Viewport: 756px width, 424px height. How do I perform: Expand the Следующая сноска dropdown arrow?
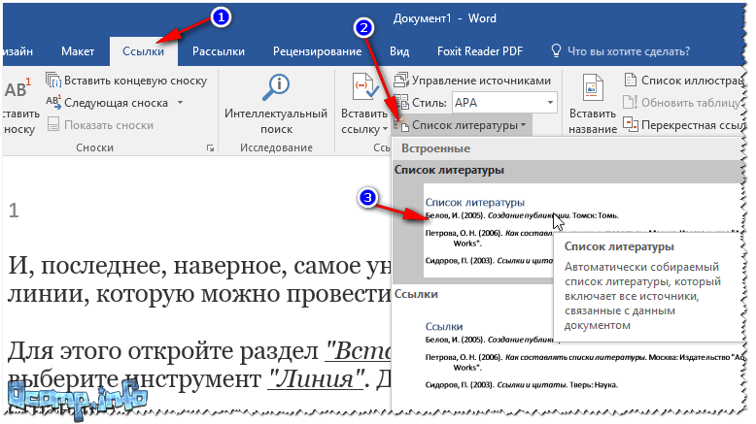pos(181,103)
